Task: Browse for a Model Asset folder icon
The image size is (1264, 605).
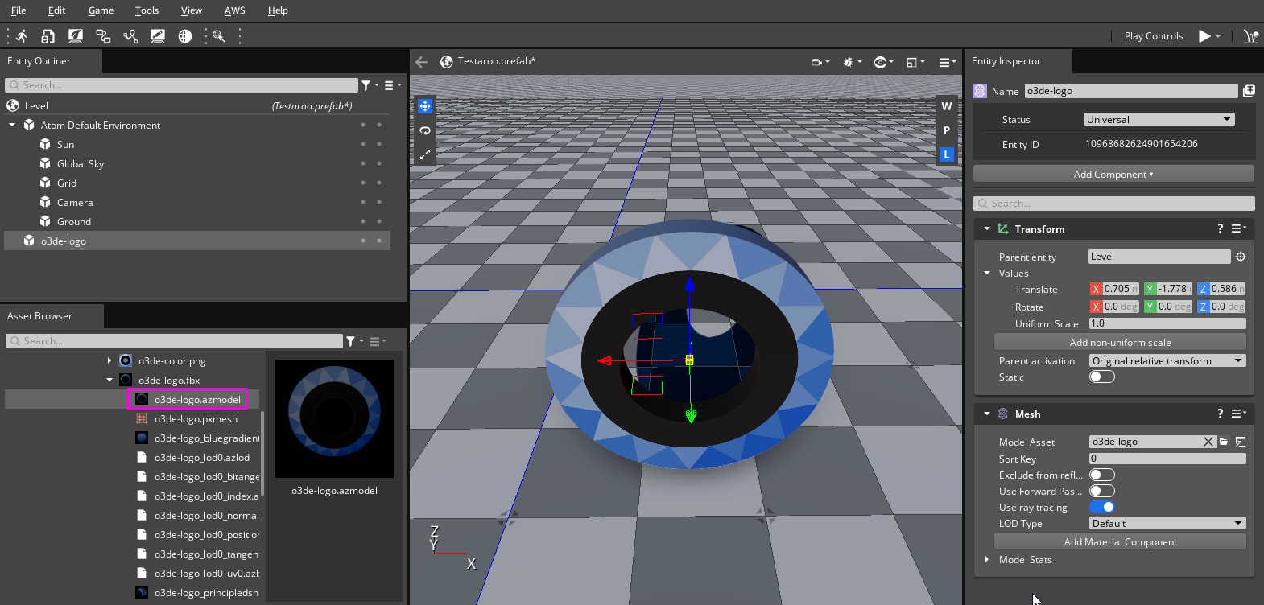Action: [1224, 442]
